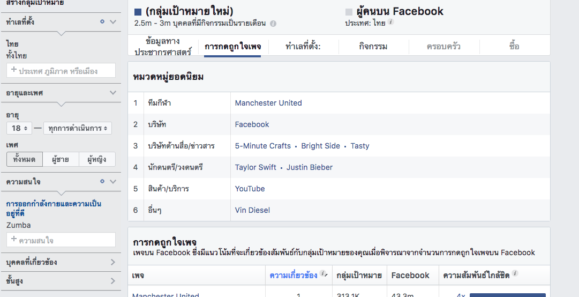
Task: Click gray square legend for ผู้คนบน Facebook
Action: (x=349, y=12)
